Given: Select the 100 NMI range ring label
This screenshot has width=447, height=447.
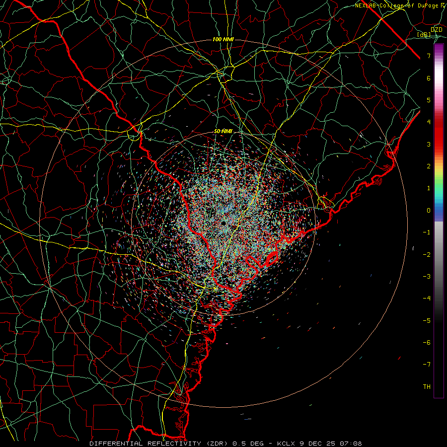Looking at the screenshot, I should click(x=223, y=39).
